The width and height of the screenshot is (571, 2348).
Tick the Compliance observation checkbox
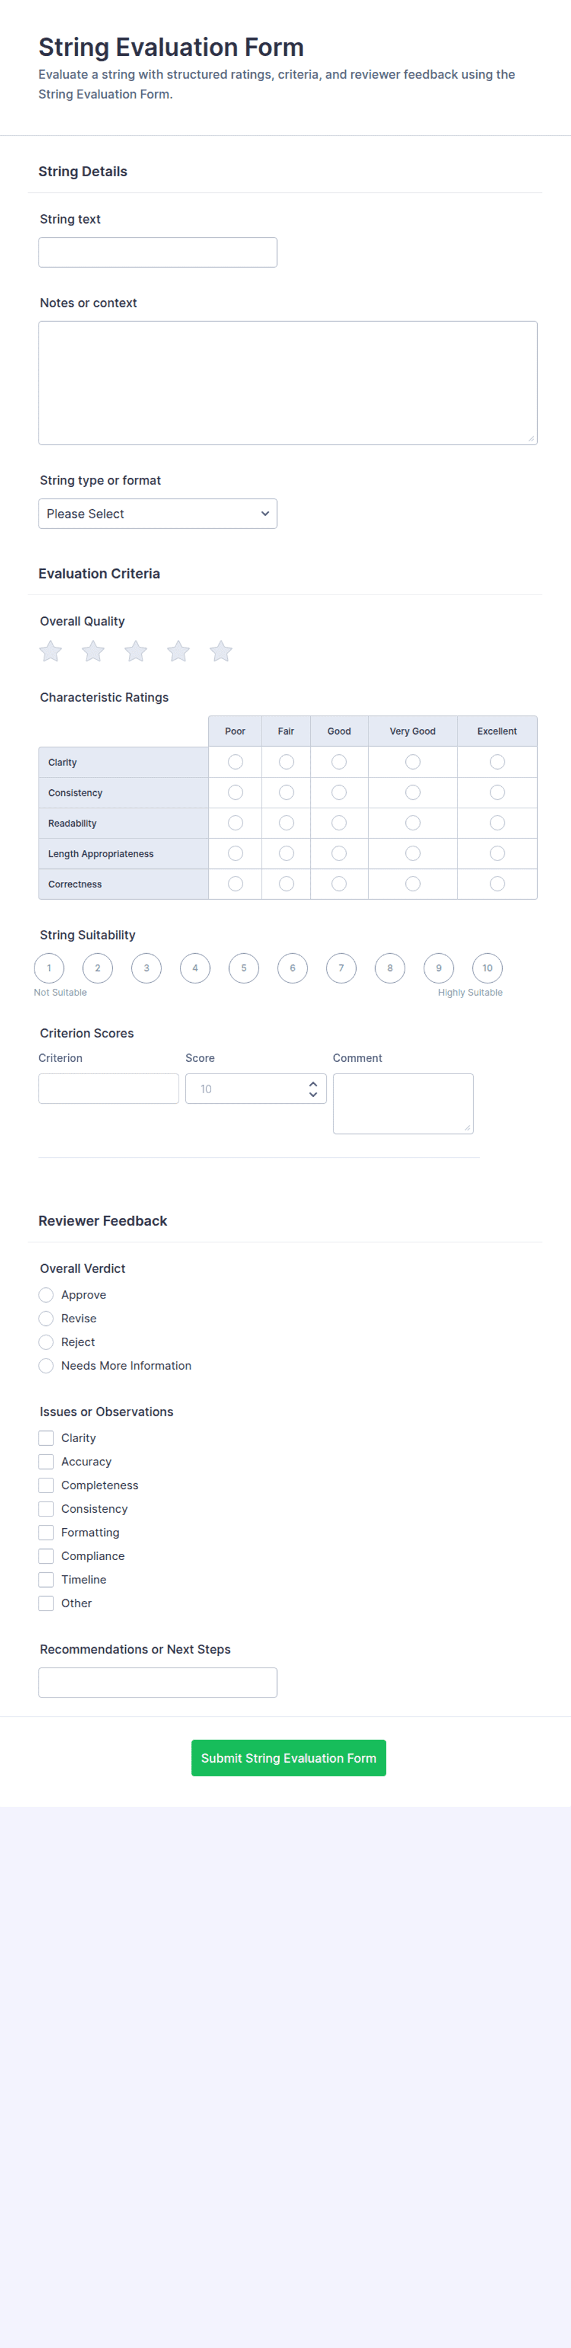tap(47, 1556)
